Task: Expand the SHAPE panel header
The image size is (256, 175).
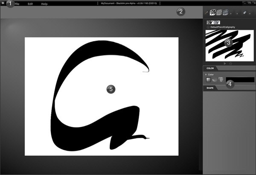Action: tap(210, 87)
